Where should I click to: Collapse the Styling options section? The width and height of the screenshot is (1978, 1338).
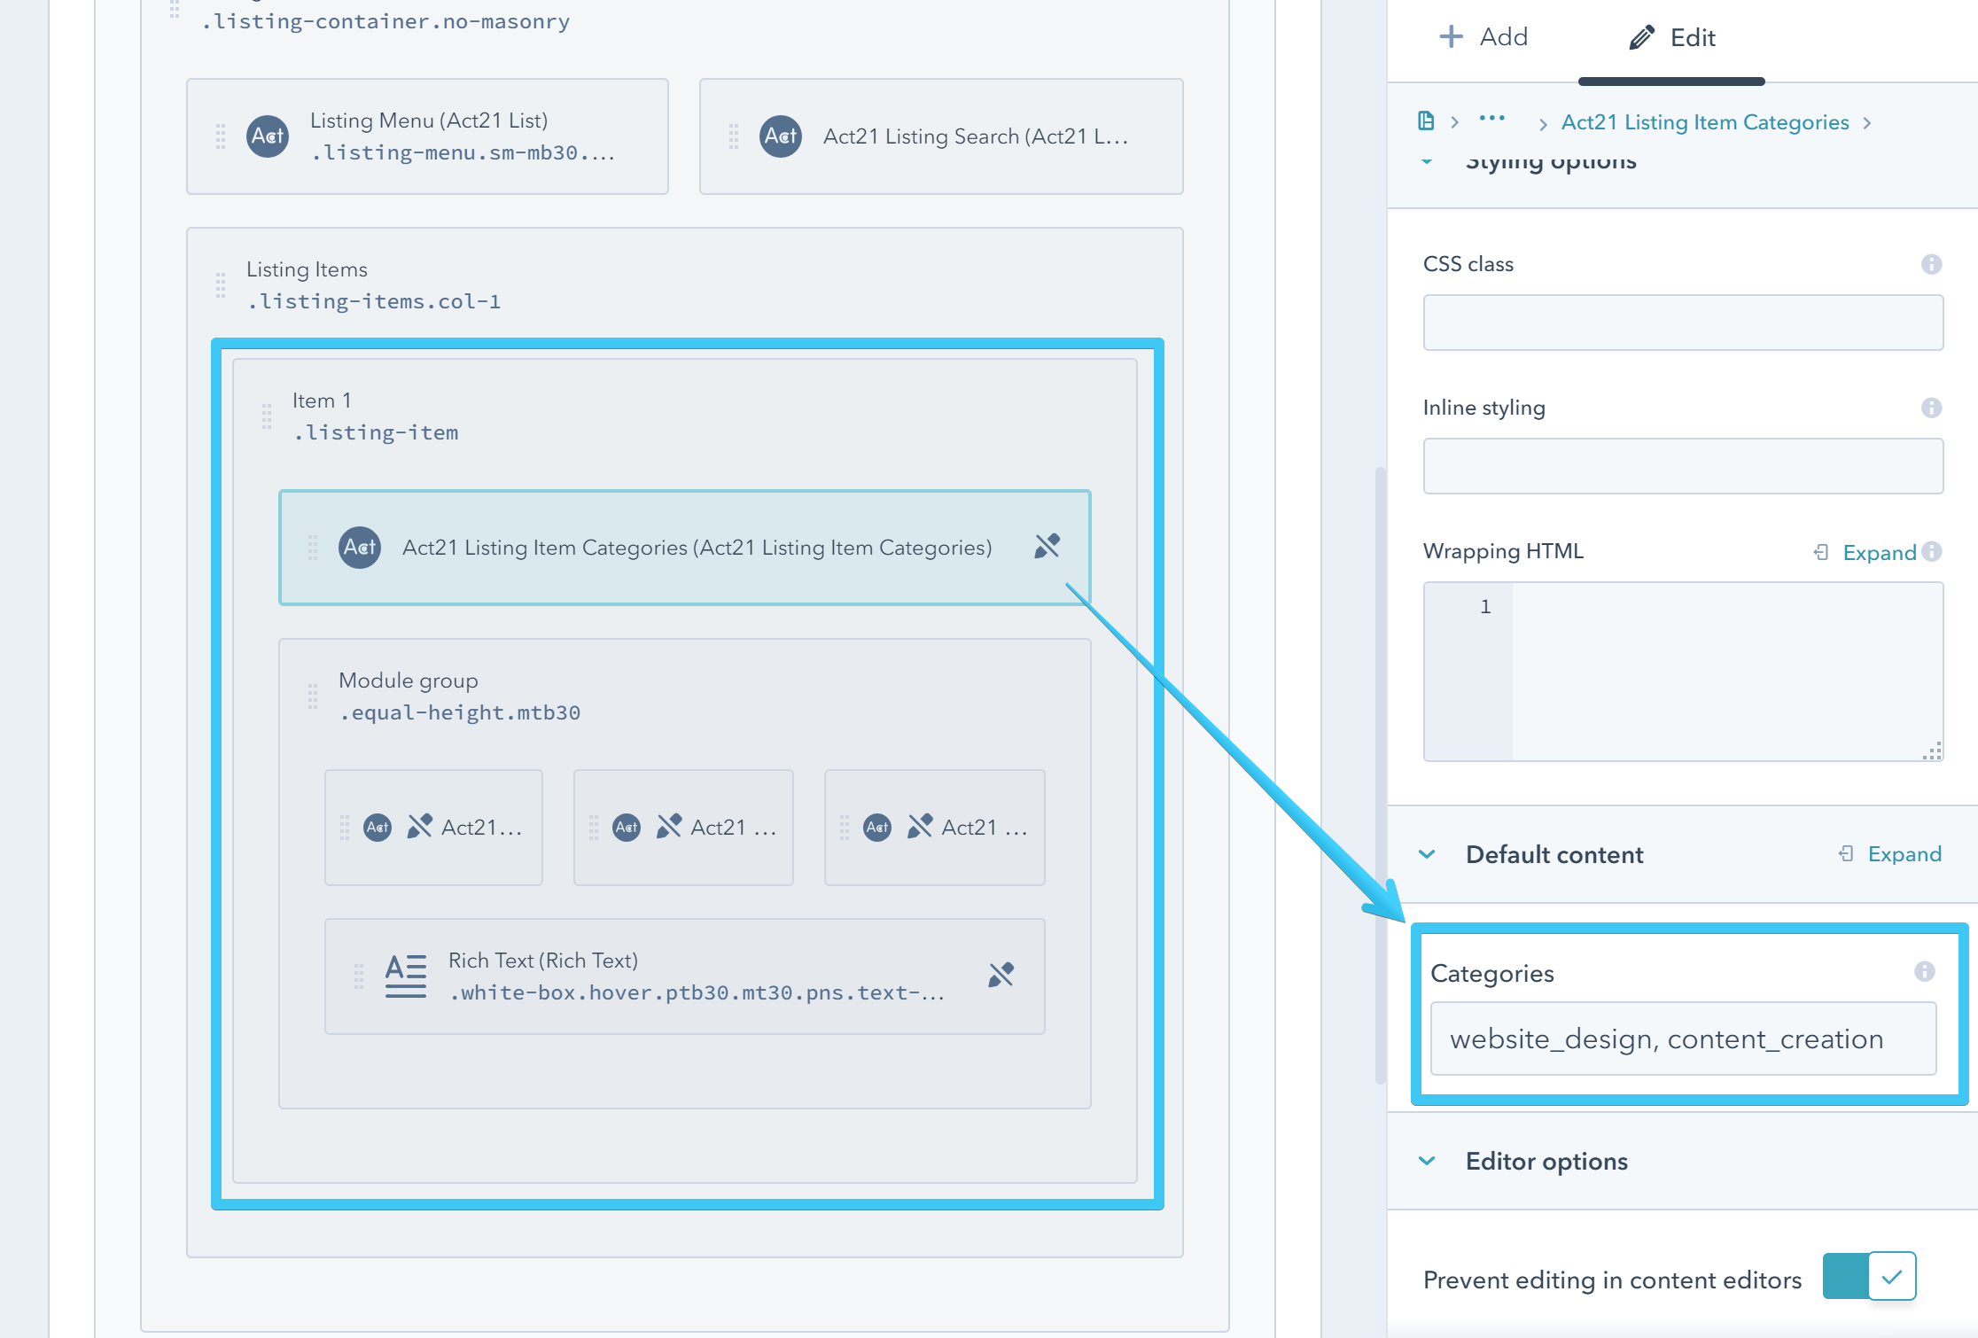pyautogui.click(x=1427, y=162)
